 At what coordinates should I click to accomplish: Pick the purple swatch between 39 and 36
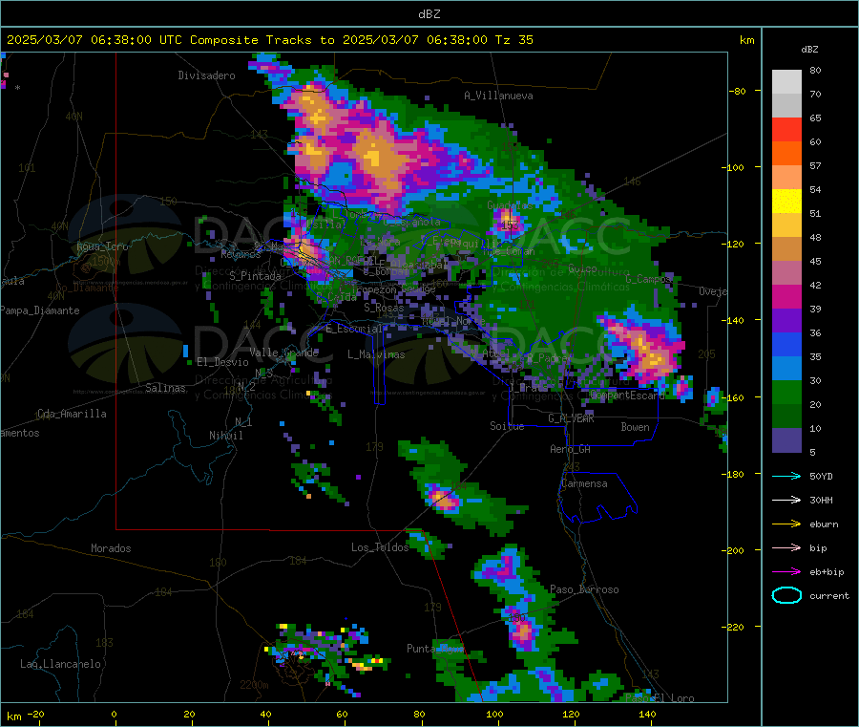pos(786,320)
